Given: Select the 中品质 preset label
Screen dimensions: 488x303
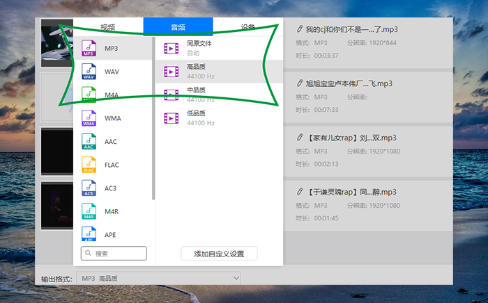Looking at the screenshot, I should (x=196, y=90).
